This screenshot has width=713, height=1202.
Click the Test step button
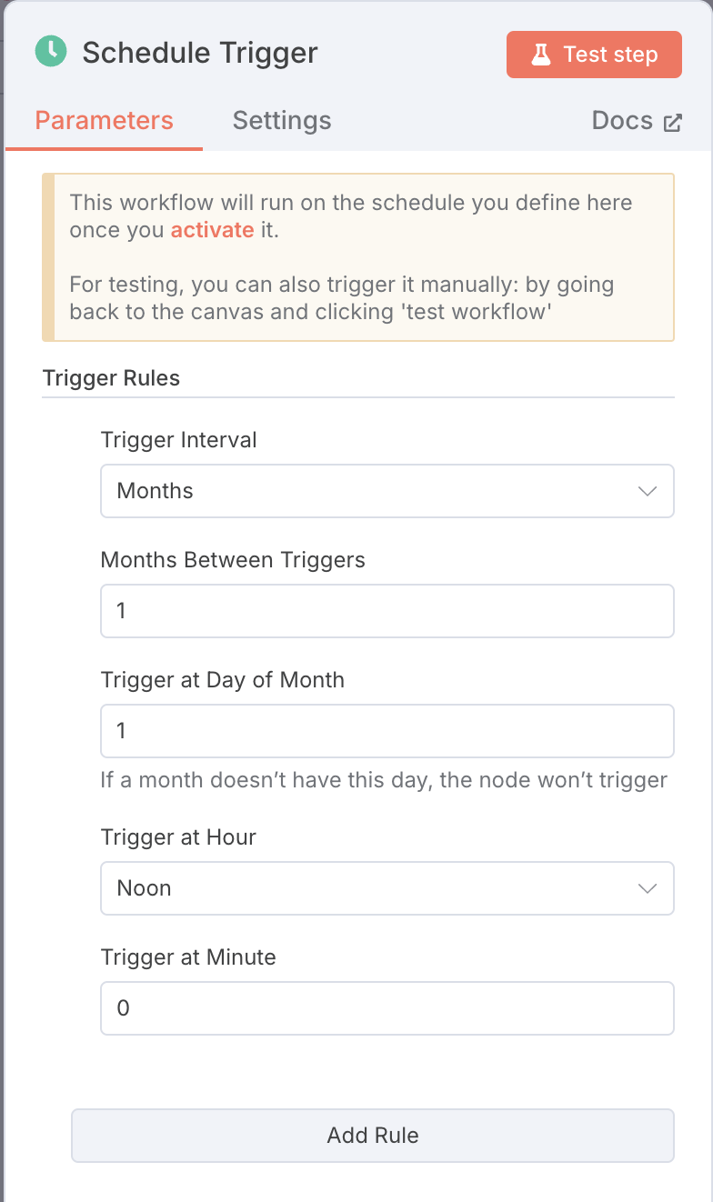pyautogui.click(x=594, y=55)
